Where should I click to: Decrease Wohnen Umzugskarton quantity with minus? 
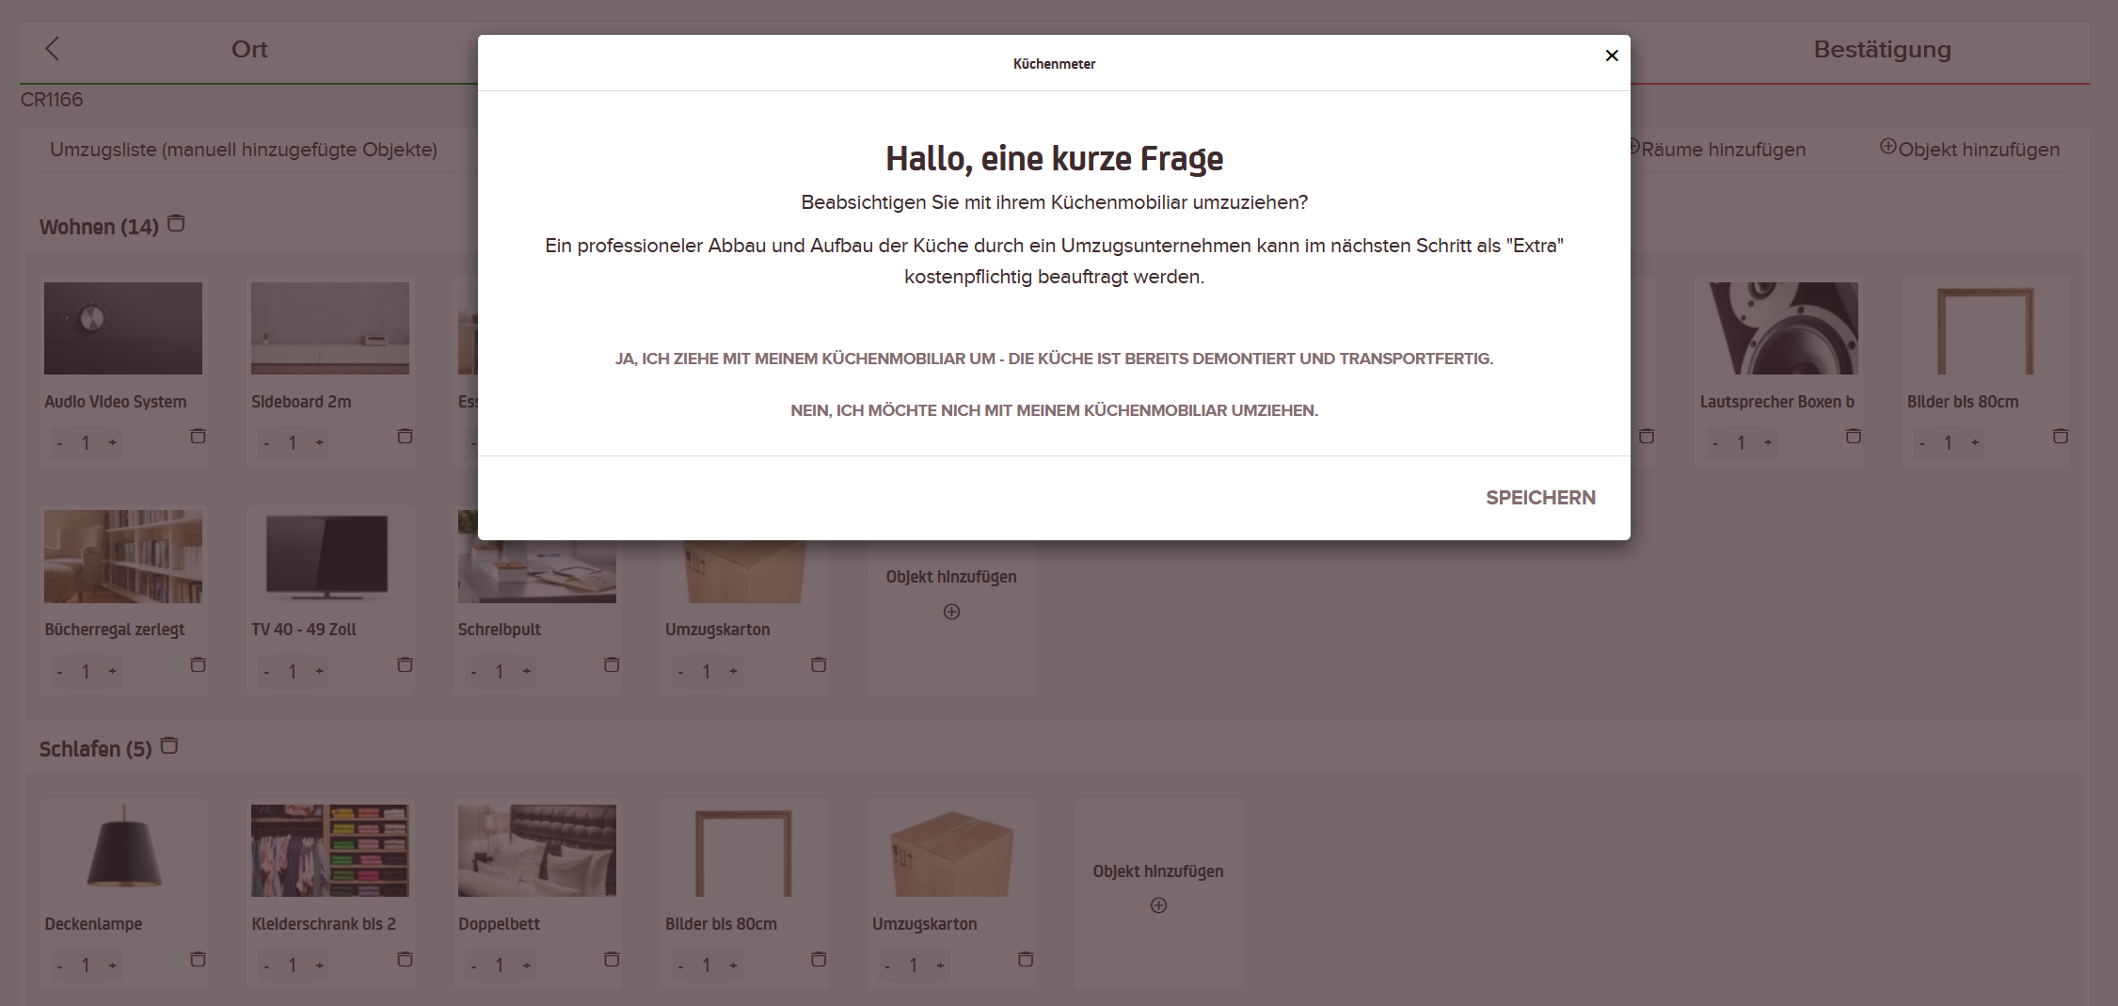tap(680, 672)
